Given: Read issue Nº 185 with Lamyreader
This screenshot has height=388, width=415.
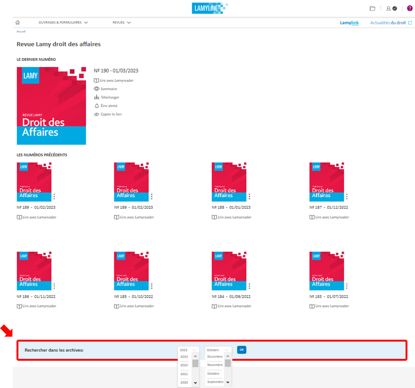Looking at the screenshot, I should point(134,306).
